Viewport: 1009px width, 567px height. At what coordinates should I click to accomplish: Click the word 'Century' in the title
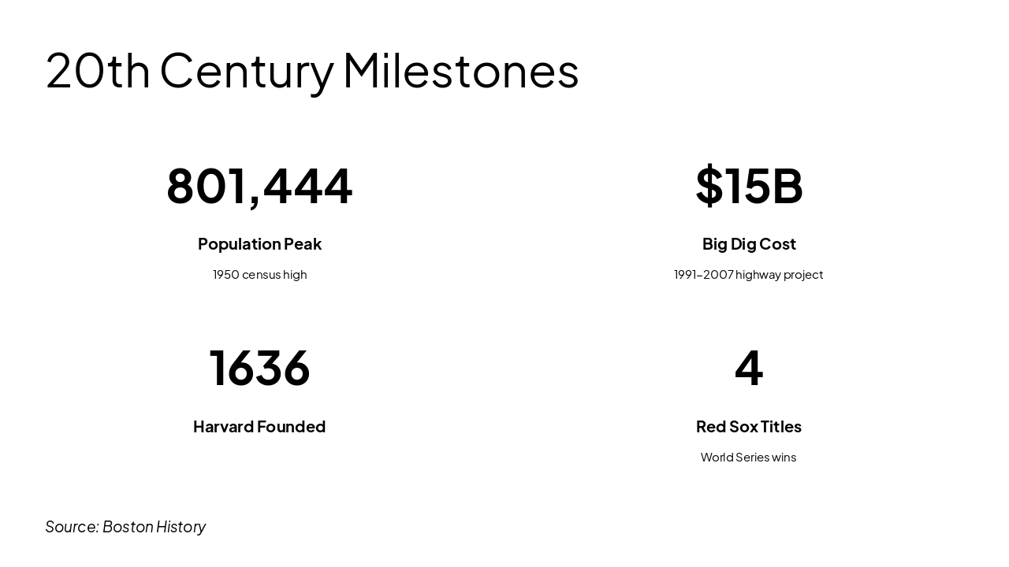(247, 70)
